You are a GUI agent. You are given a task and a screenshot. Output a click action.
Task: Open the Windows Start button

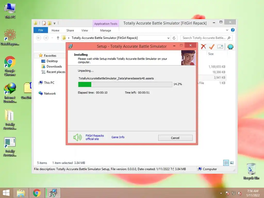pos(6,193)
